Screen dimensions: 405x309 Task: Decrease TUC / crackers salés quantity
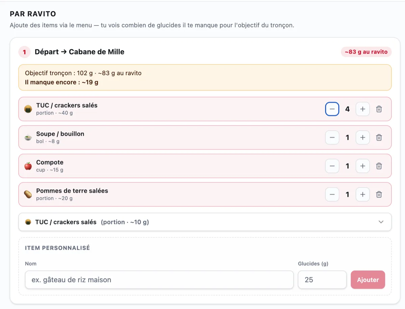pos(332,109)
